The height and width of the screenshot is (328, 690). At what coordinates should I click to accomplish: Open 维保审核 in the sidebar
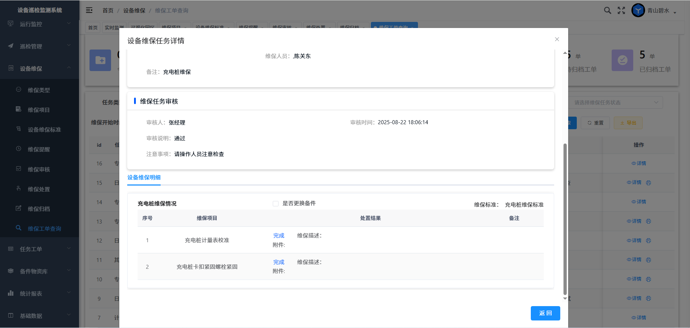39,169
